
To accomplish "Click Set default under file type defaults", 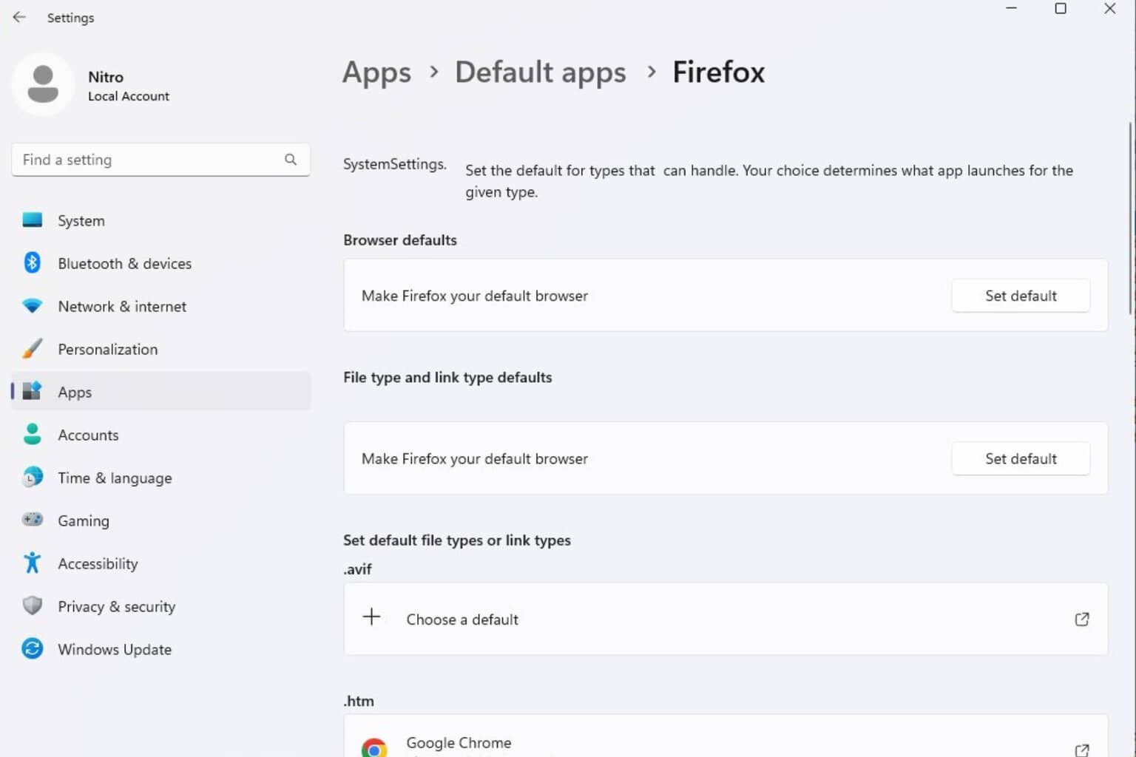I will point(1021,458).
